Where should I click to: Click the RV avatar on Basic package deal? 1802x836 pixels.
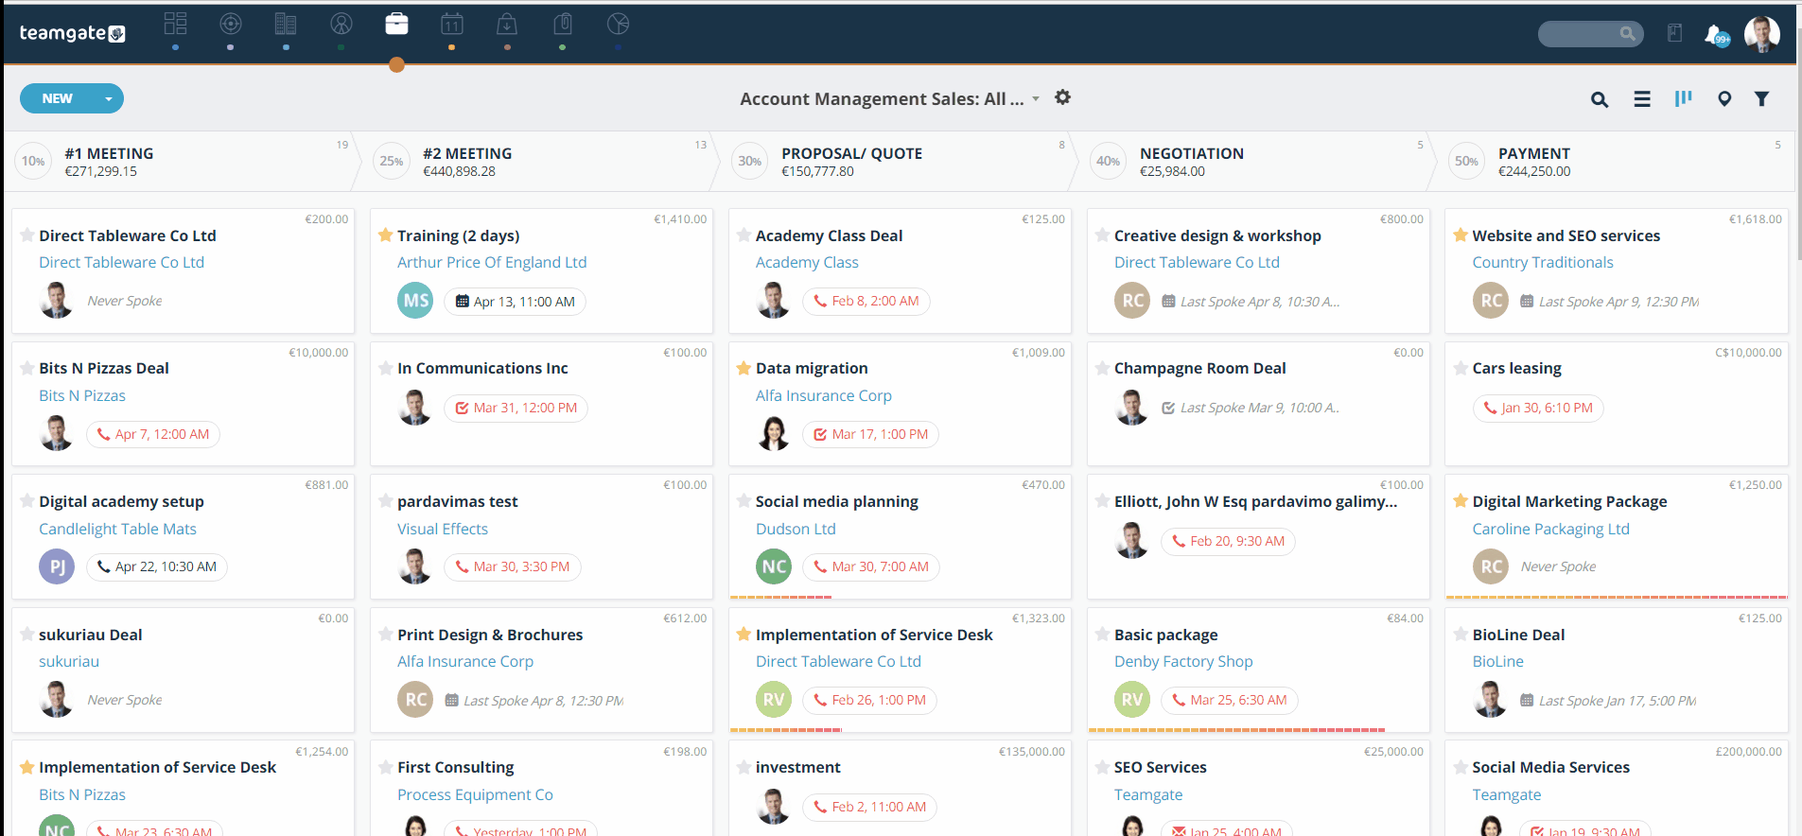click(x=1132, y=700)
